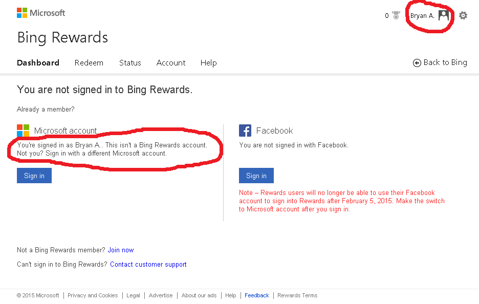Click About our ads footer link
479x304 pixels.
pos(199,295)
